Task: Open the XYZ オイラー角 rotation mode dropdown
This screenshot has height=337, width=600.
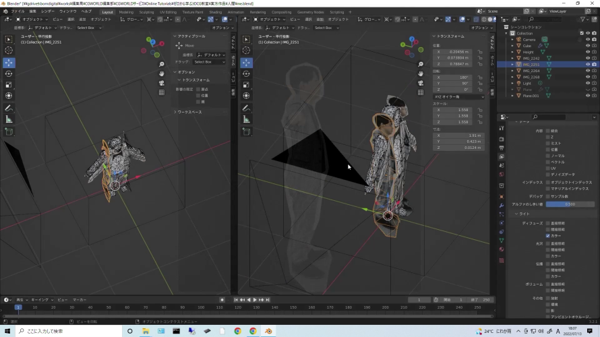Action: pyautogui.click(x=459, y=97)
